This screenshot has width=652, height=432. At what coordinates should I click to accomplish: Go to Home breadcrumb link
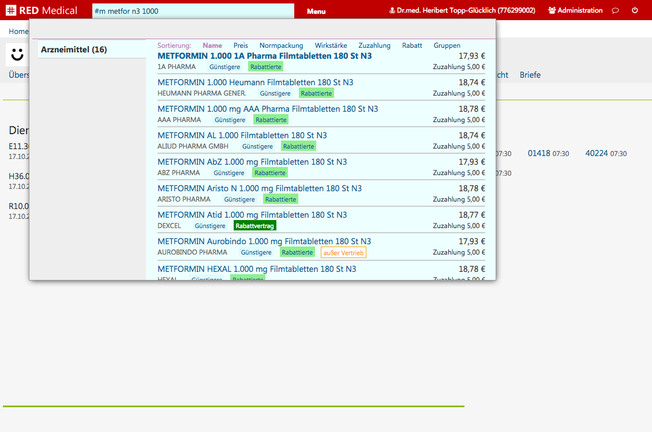[x=18, y=31]
